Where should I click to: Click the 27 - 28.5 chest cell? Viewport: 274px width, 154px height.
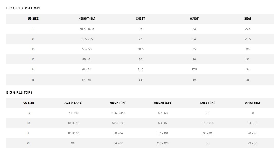pyautogui.click(x=207, y=123)
